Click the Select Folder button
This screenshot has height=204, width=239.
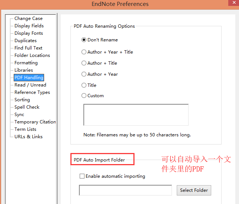pyautogui.click(x=194, y=190)
